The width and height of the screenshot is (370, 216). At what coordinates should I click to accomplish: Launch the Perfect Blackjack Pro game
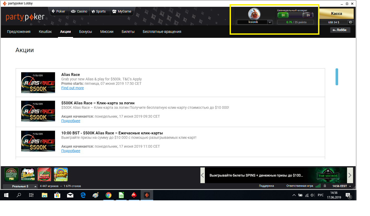(28, 175)
